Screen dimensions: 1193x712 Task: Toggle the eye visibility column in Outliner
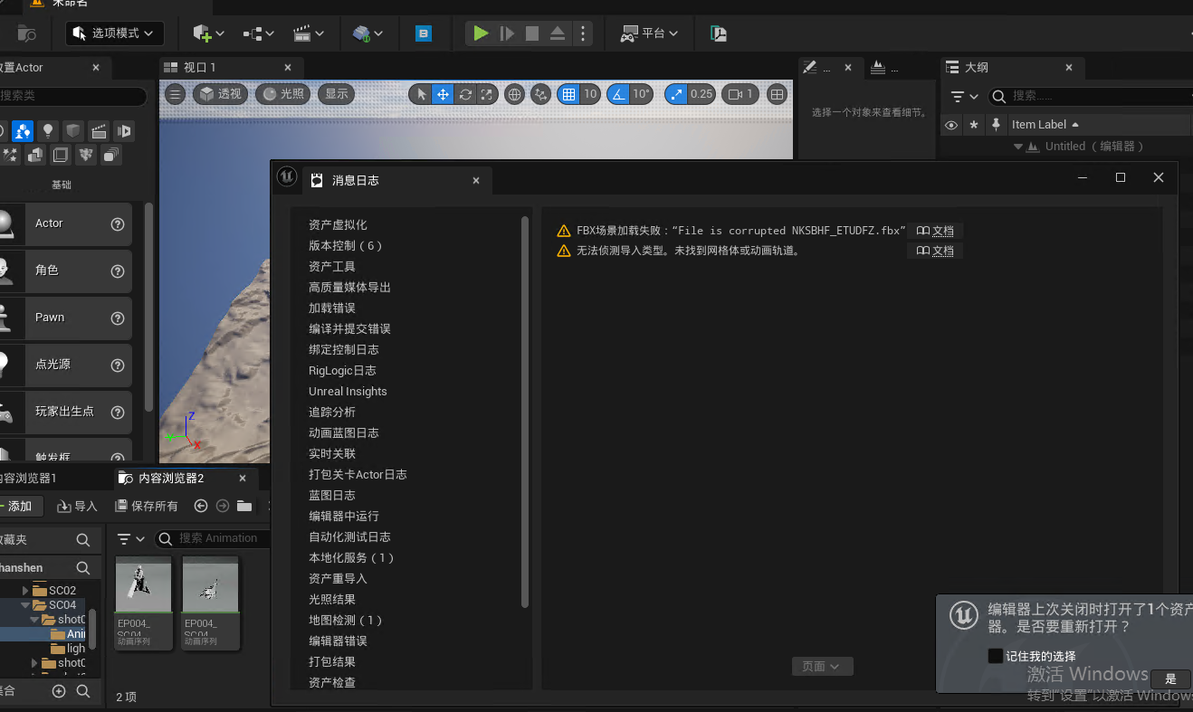click(x=950, y=125)
